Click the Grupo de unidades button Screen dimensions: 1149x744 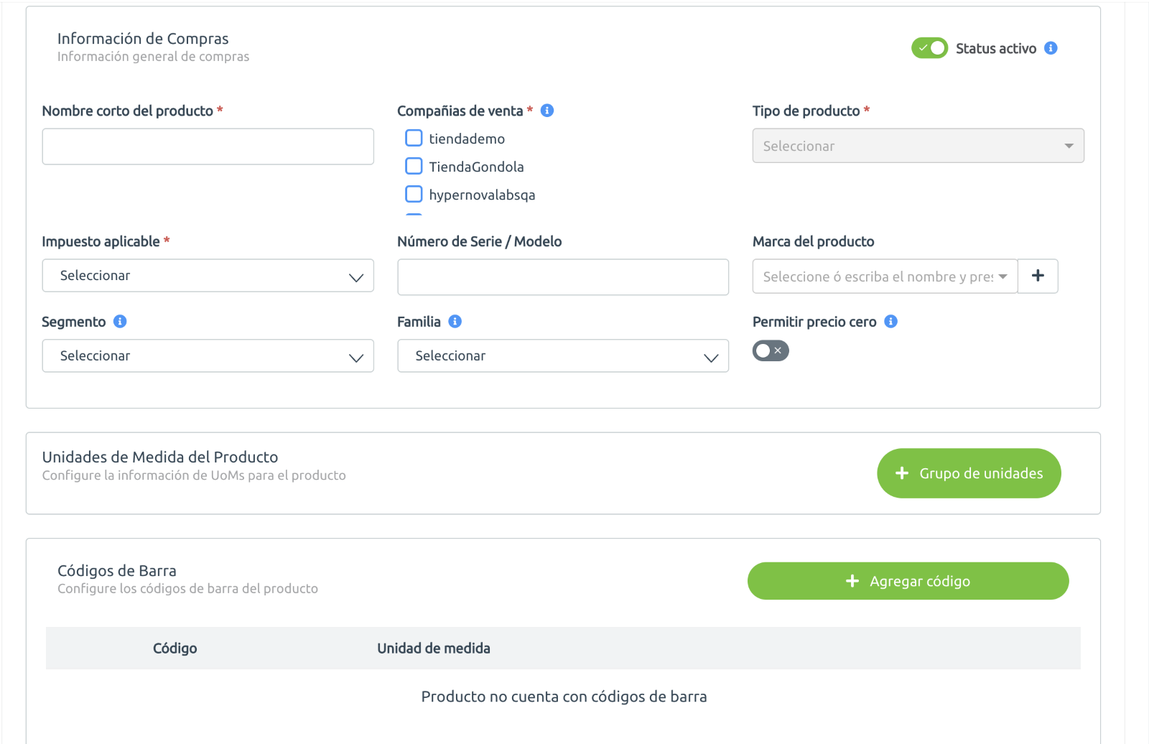pyautogui.click(x=969, y=473)
